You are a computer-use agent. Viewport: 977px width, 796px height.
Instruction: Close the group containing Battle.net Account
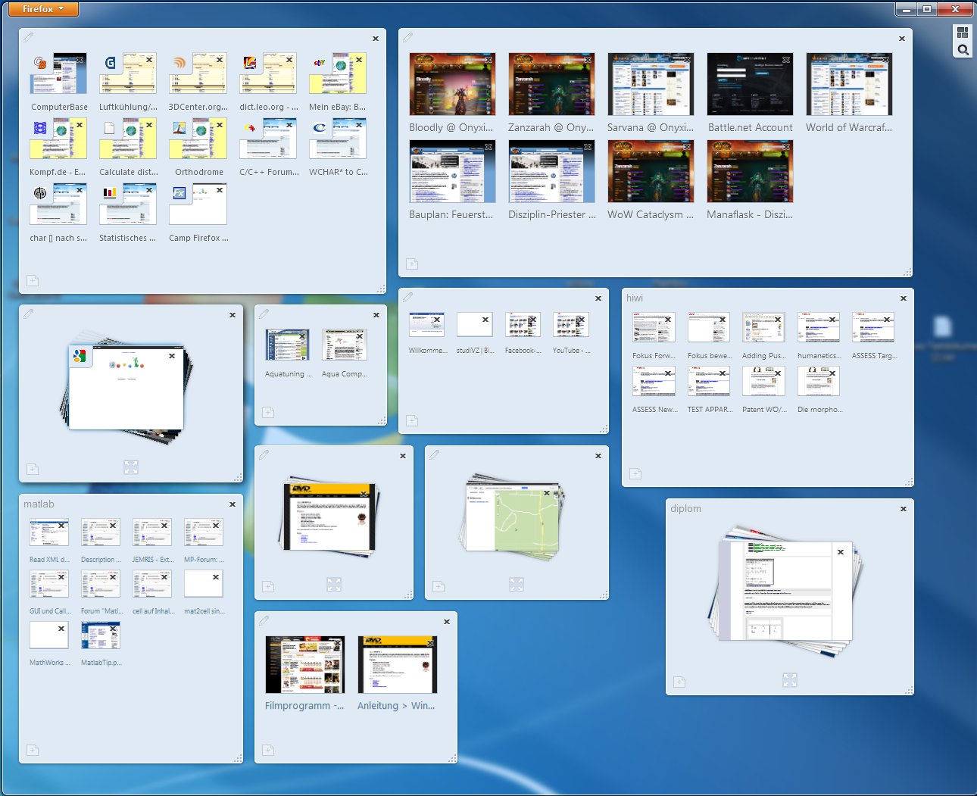tap(902, 39)
